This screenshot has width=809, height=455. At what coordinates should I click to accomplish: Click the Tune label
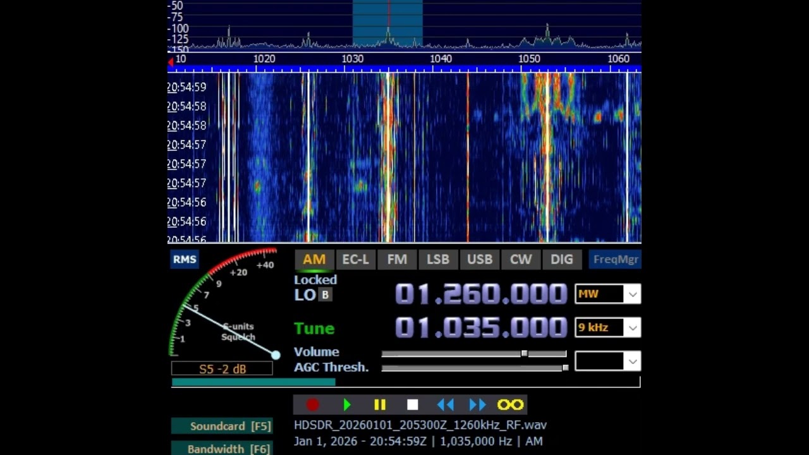(x=314, y=329)
